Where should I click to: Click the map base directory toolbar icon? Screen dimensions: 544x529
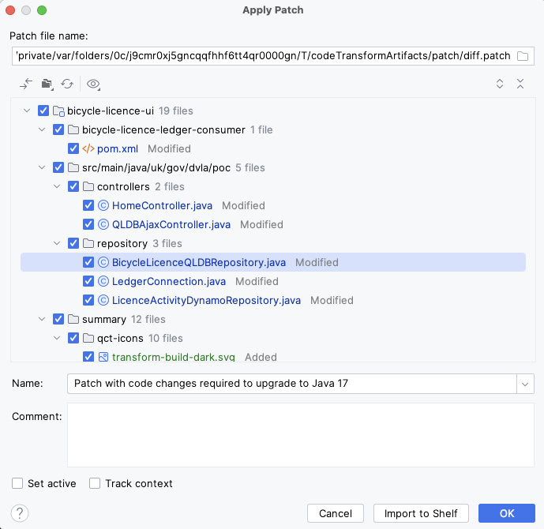click(26, 84)
